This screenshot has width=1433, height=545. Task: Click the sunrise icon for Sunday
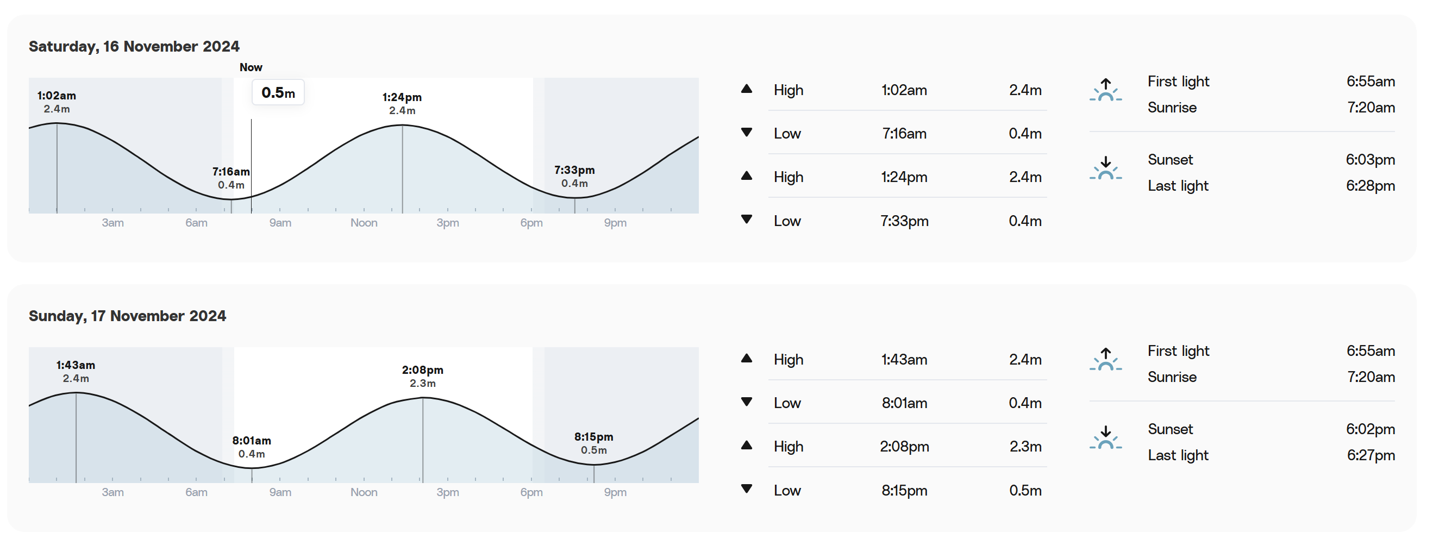click(x=1105, y=360)
